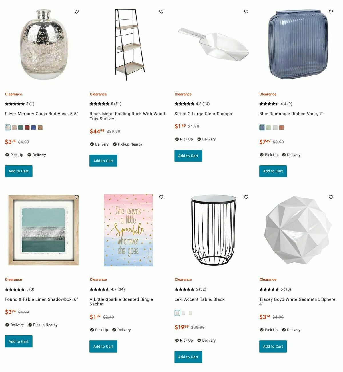Click heart icon on Black Metal Folding Rack
This screenshot has height=372, width=343.
[x=161, y=12]
